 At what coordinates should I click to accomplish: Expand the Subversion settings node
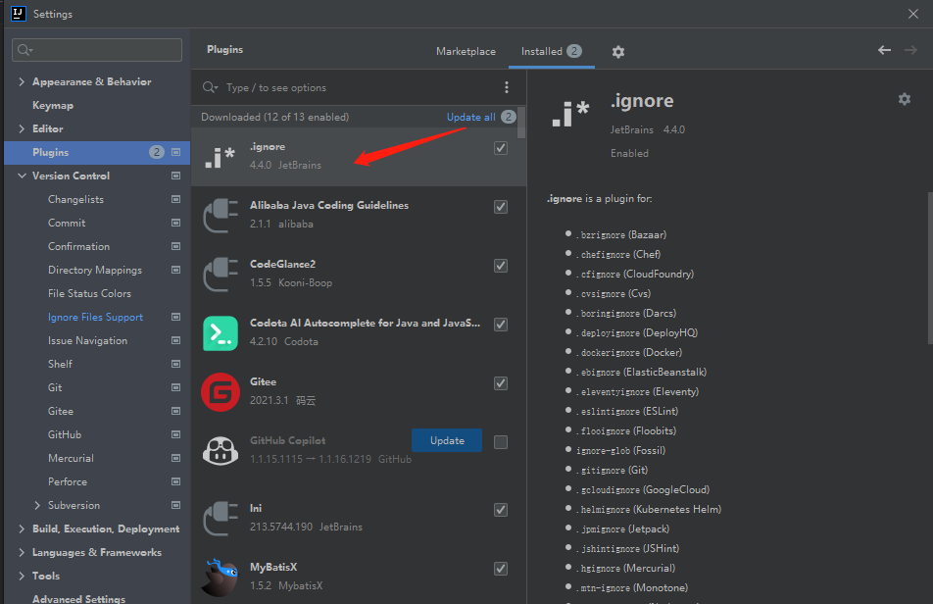click(37, 505)
